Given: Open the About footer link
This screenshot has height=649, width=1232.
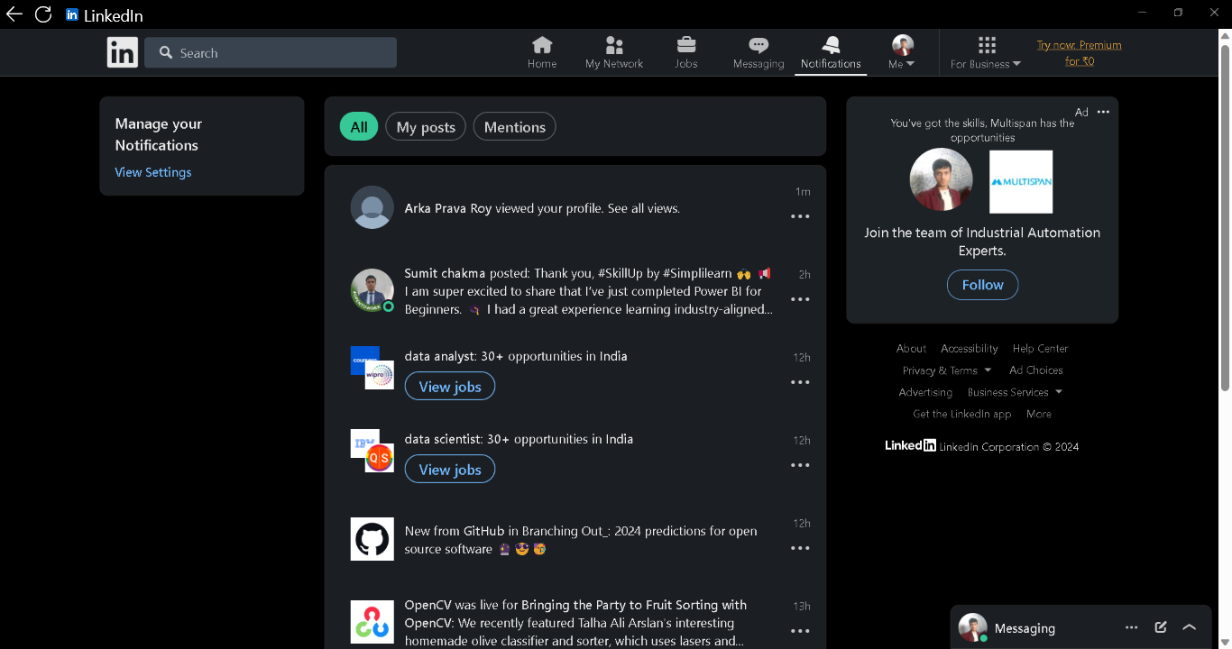Looking at the screenshot, I should click(x=911, y=349).
